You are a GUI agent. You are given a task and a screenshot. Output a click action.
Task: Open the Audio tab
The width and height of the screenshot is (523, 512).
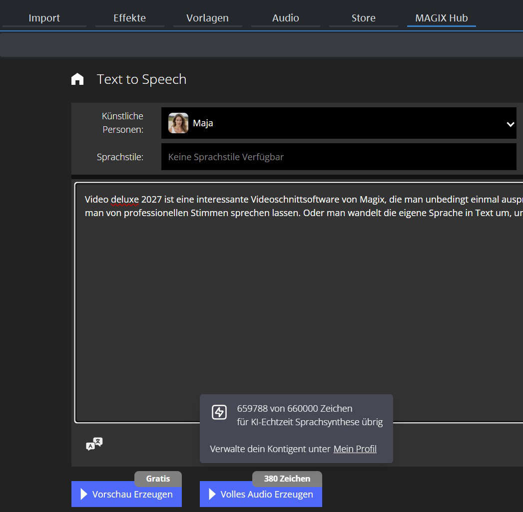click(286, 18)
